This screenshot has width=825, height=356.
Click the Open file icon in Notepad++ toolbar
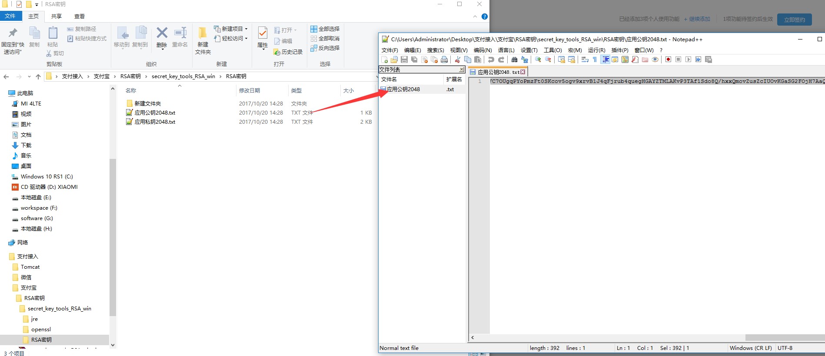pos(394,59)
